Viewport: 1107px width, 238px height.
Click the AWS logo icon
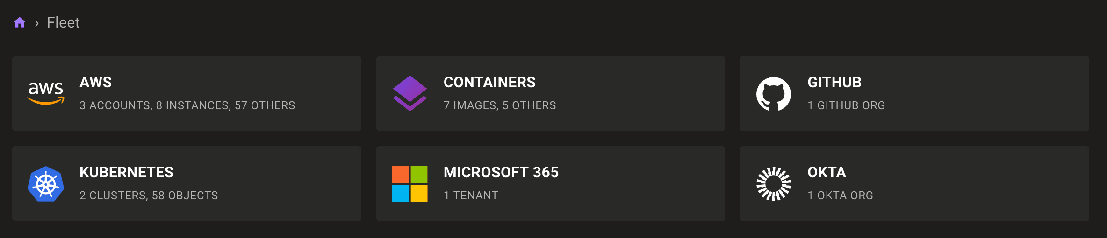pyautogui.click(x=46, y=93)
